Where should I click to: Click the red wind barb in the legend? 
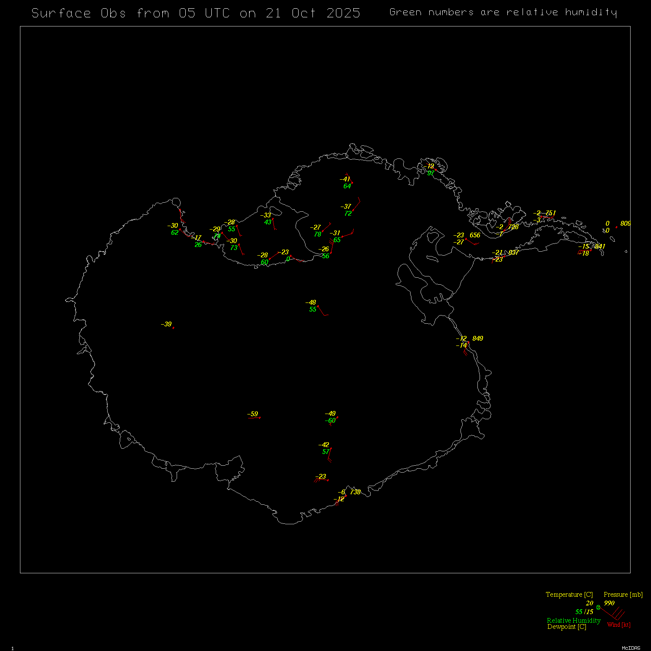click(x=613, y=614)
